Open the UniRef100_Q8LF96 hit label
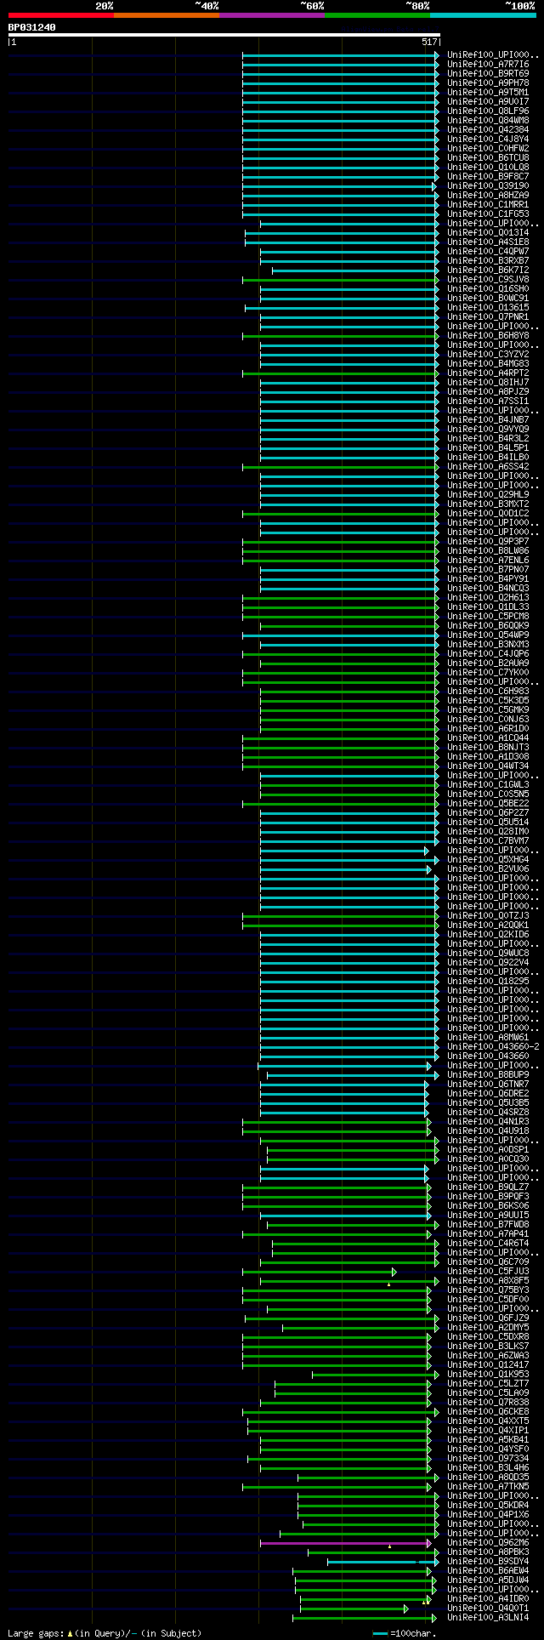 [x=488, y=111]
